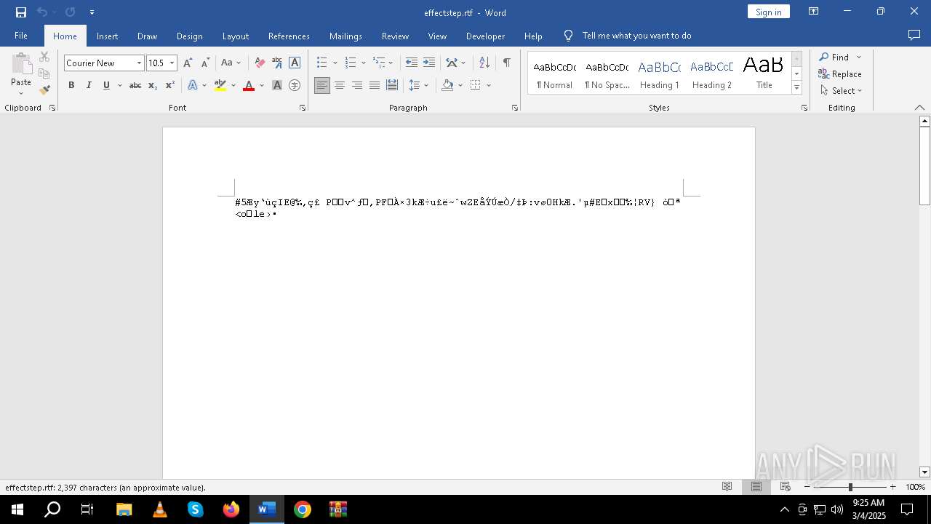
Task: Decrease paragraph indent
Action: click(x=412, y=63)
